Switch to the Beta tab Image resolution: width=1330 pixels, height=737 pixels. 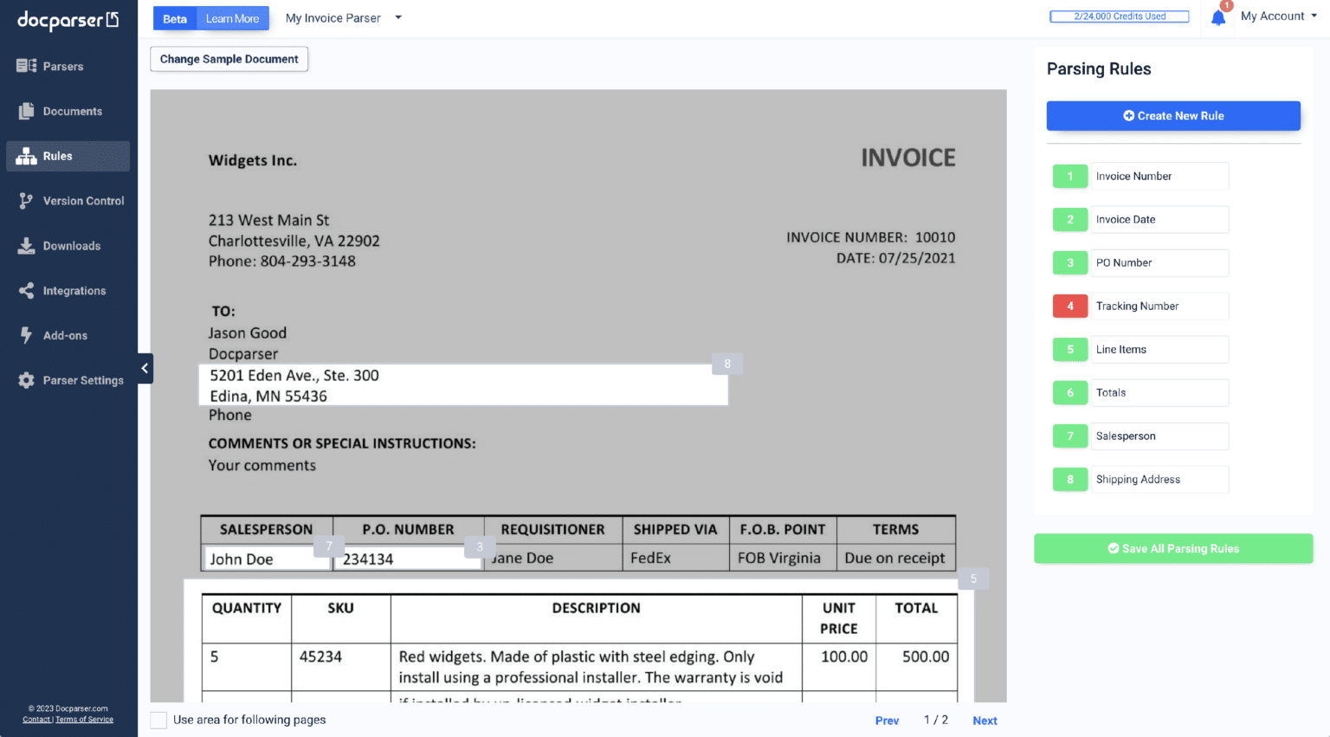[175, 17]
